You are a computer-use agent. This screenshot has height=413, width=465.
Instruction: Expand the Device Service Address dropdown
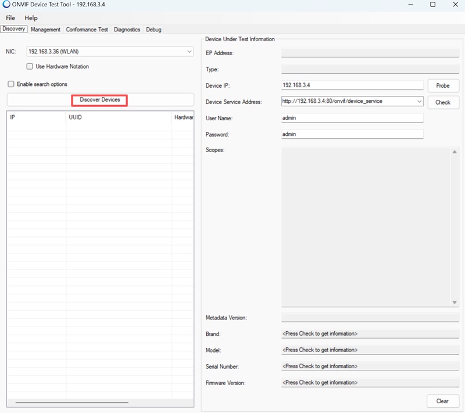point(419,102)
